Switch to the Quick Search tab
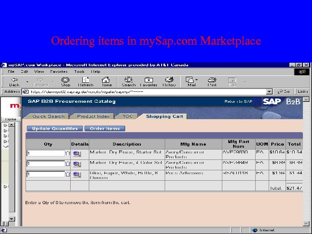 point(49,117)
